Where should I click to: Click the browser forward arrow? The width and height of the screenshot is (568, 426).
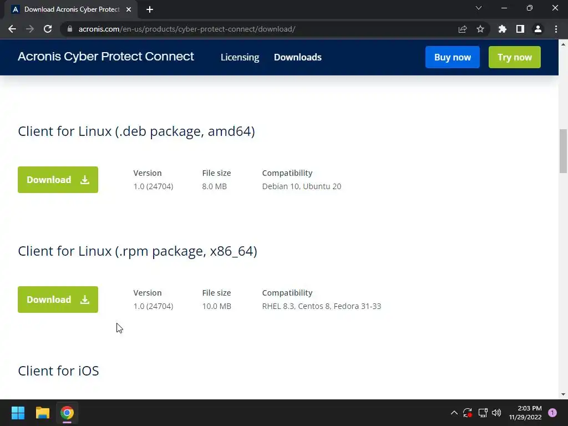(30, 29)
